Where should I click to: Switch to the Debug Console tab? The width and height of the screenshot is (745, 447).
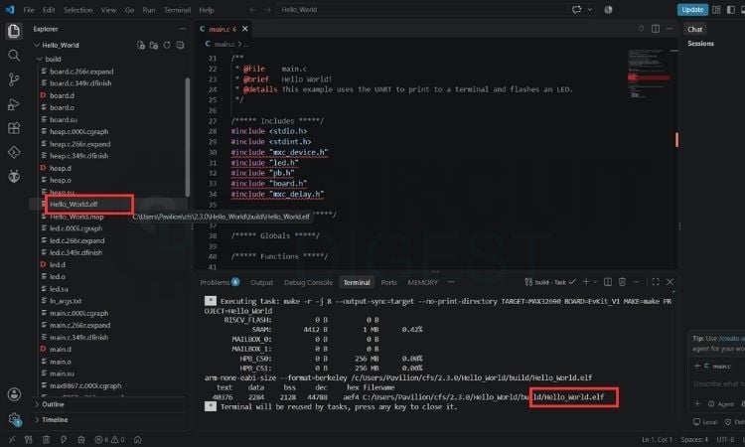(x=308, y=283)
